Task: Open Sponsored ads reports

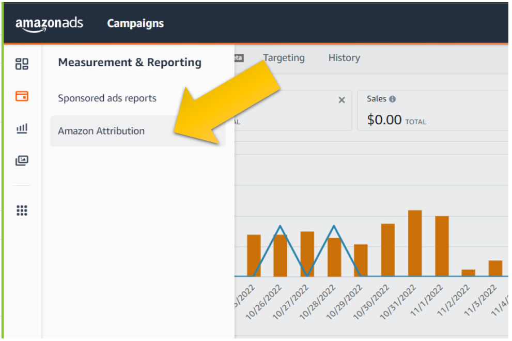Action: tap(107, 98)
